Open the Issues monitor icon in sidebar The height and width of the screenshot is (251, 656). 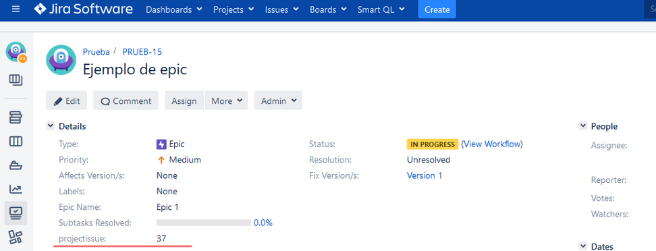[x=16, y=213]
